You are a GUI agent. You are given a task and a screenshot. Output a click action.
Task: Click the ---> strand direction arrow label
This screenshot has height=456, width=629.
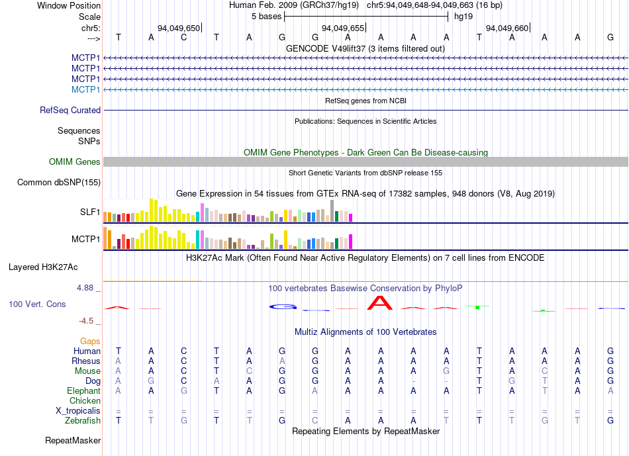click(93, 38)
